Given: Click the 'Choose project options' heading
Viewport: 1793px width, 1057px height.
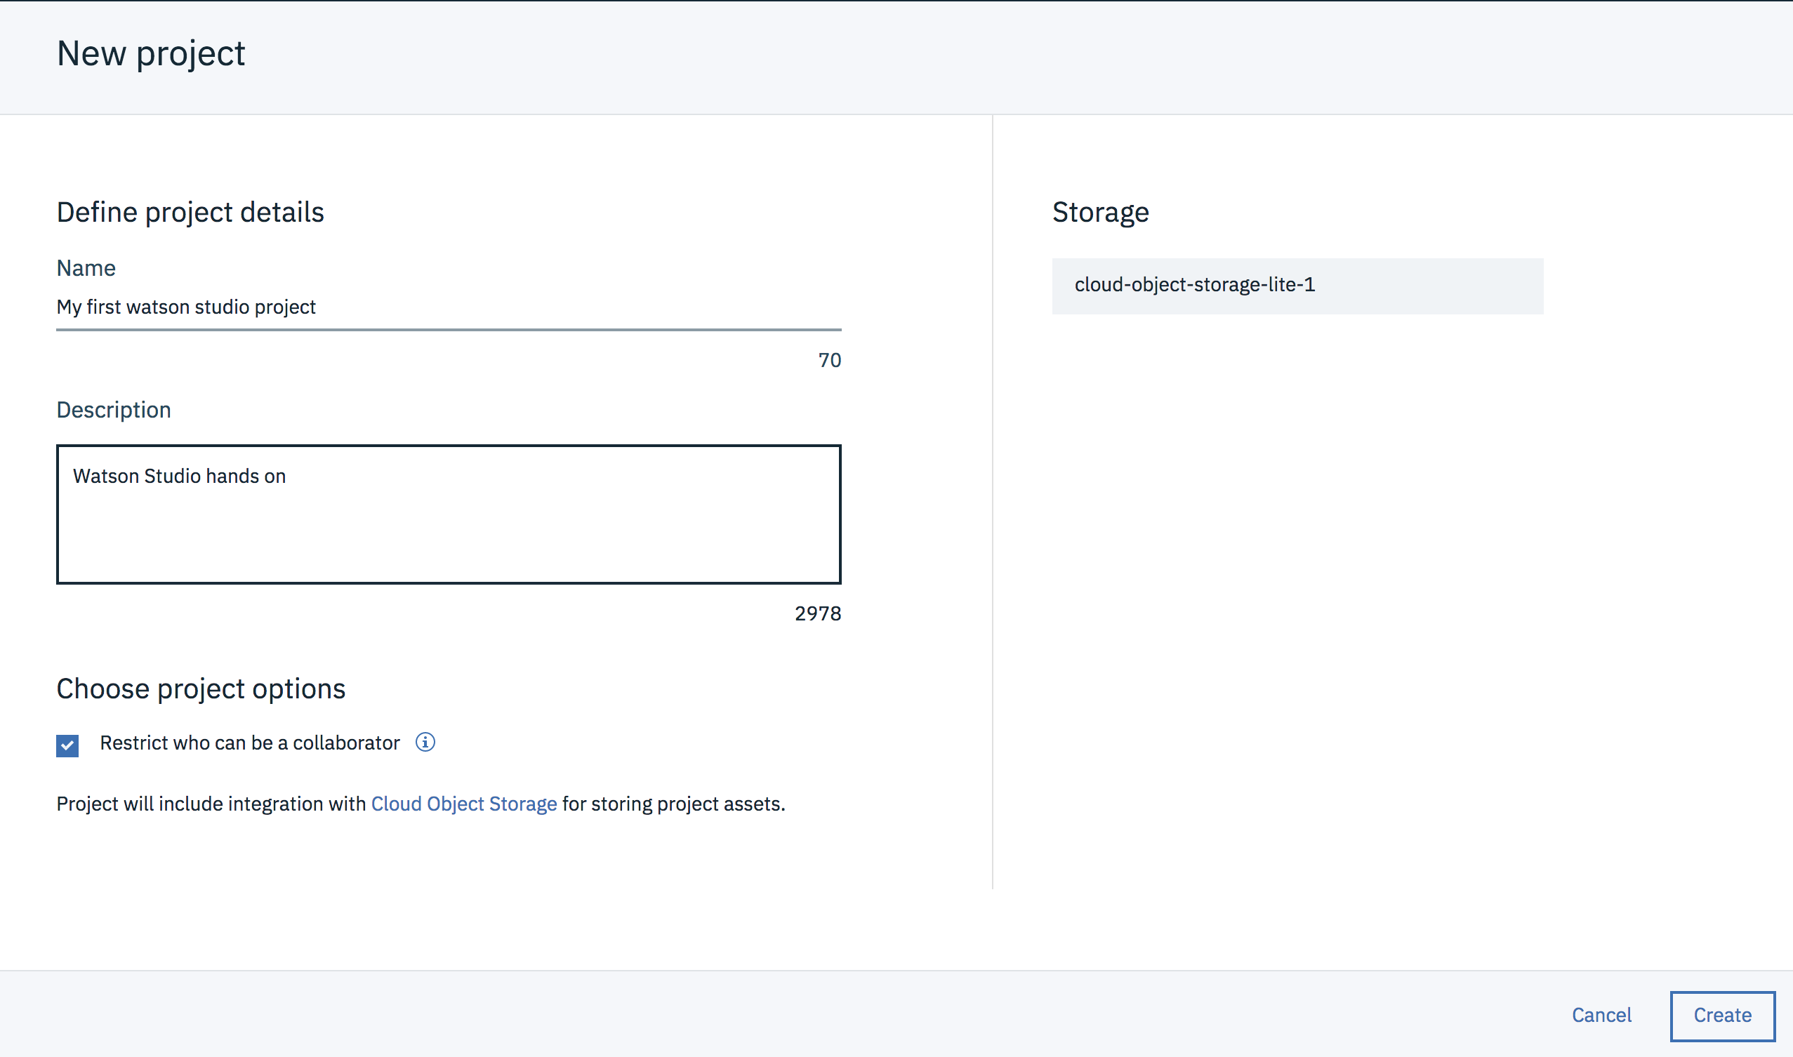Looking at the screenshot, I should pos(201,689).
